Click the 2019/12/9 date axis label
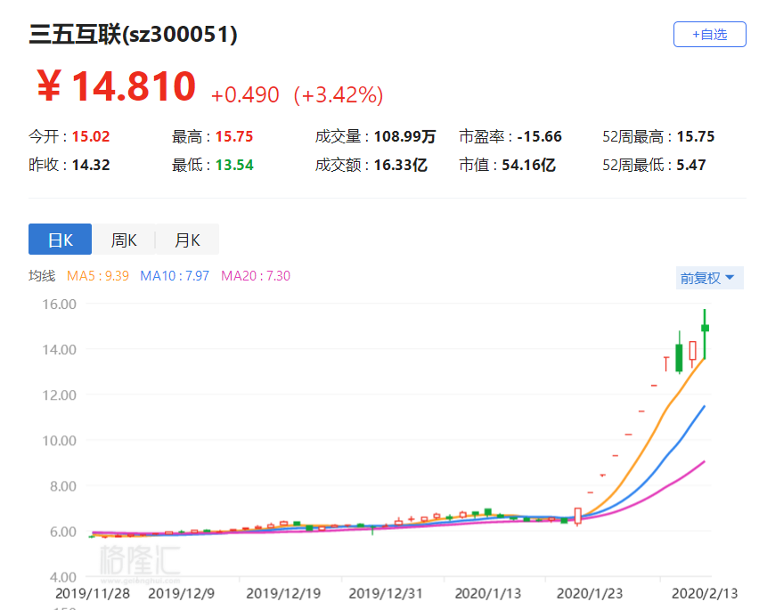759x610 pixels. [x=181, y=594]
